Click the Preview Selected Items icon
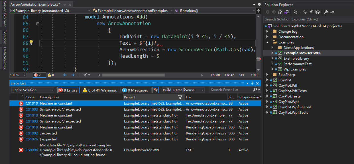Image resolution: width=354 pixels, height=164 pixels. coord(332,12)
